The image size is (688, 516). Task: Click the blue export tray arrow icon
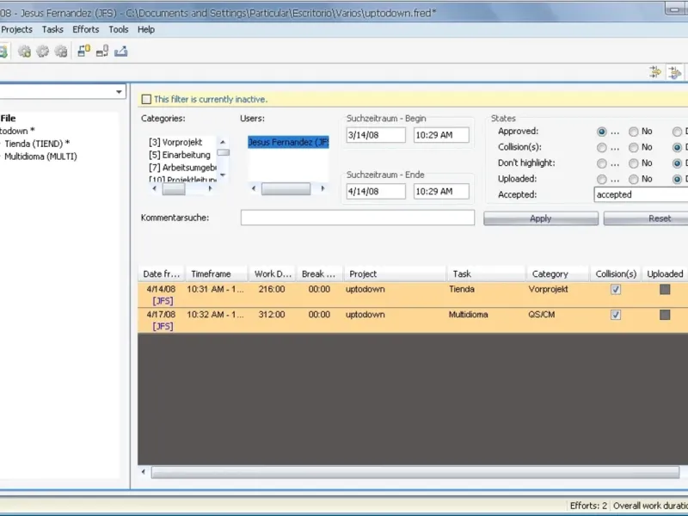click(x=121, y=52)
